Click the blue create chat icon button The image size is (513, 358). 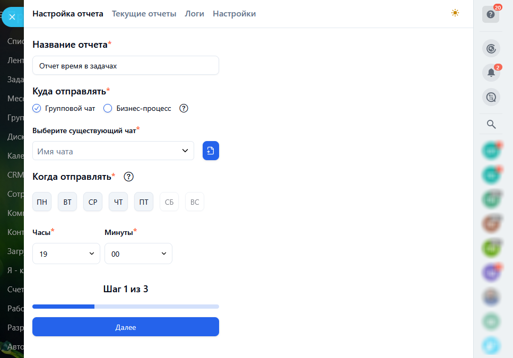(x=211, y=151)
